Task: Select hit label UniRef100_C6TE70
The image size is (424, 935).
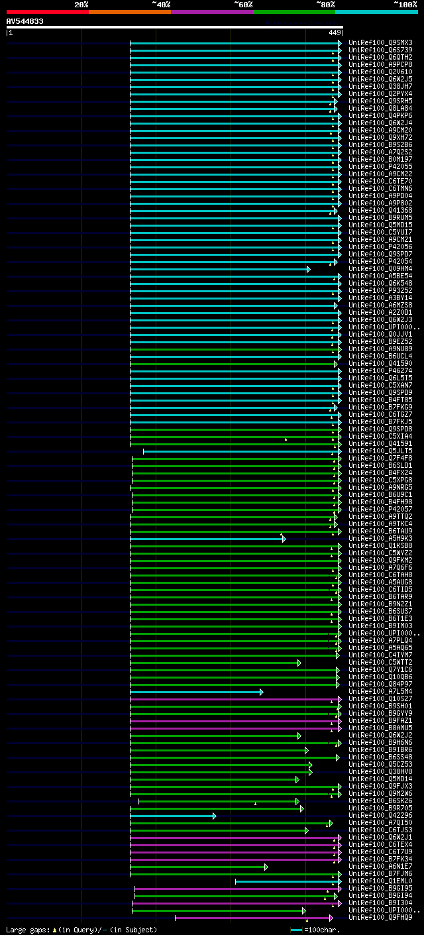Action: click(380, 181)
